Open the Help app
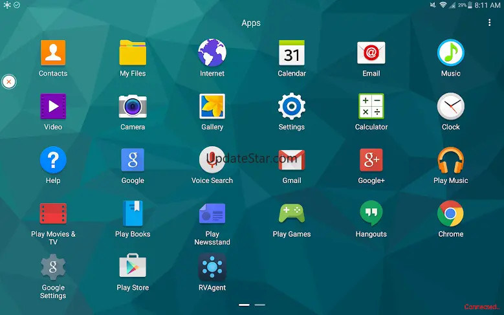 53,160
